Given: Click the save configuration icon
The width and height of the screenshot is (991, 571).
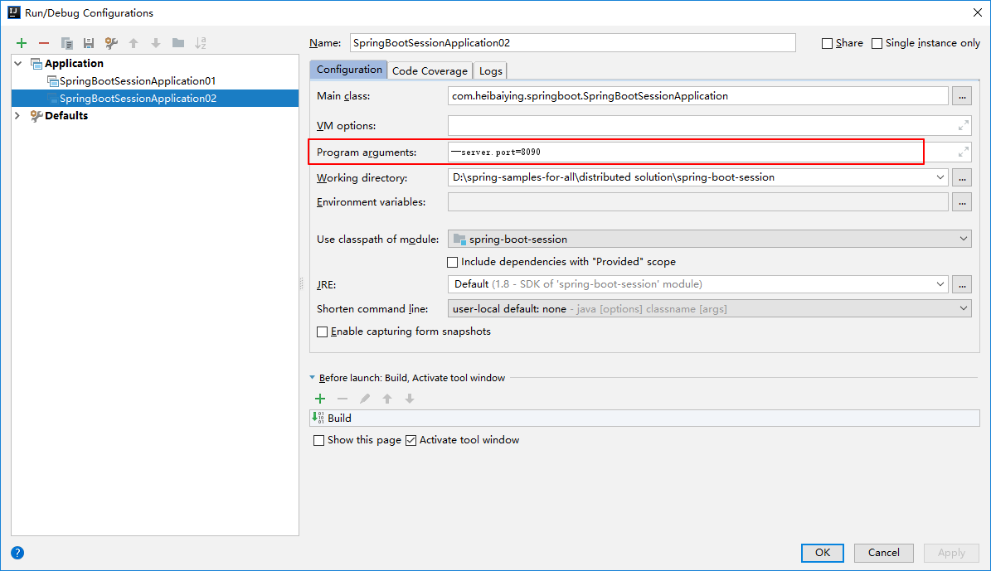Looking at the screenshot, I should click(89, 43).
